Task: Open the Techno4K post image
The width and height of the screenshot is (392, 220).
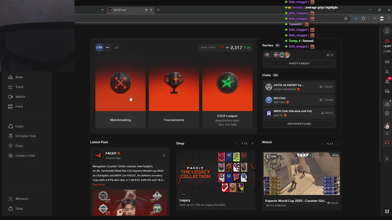Action: pyautogui.click(x=130, y=203)
